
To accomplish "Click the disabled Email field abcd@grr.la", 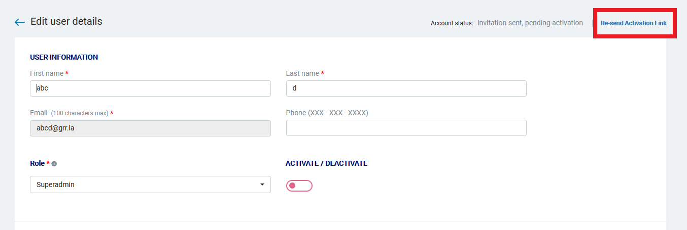I will click(x=150, y=128).
